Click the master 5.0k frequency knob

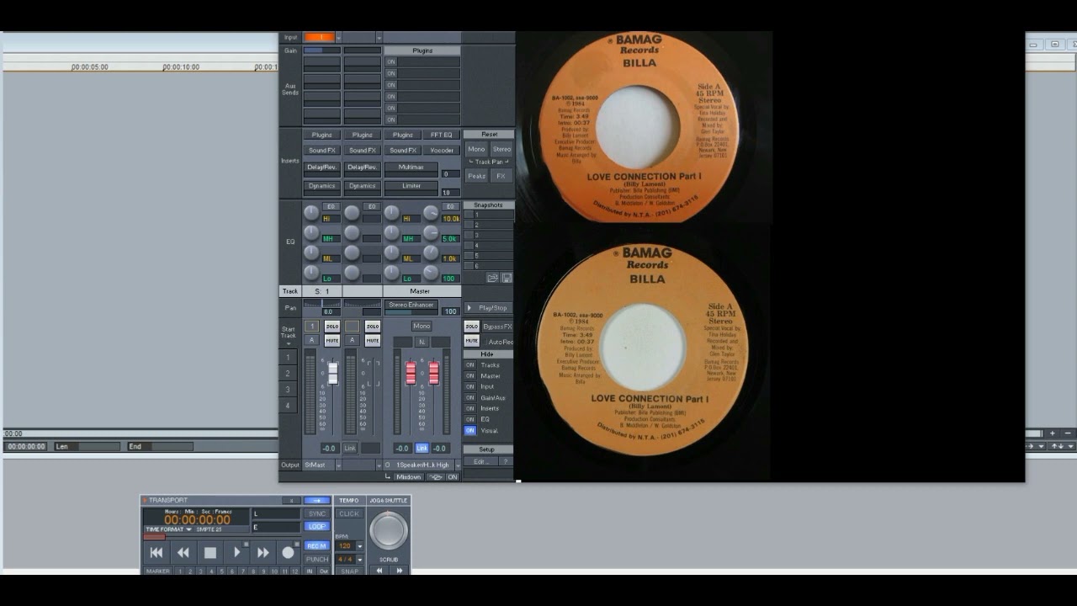[431, 233]
